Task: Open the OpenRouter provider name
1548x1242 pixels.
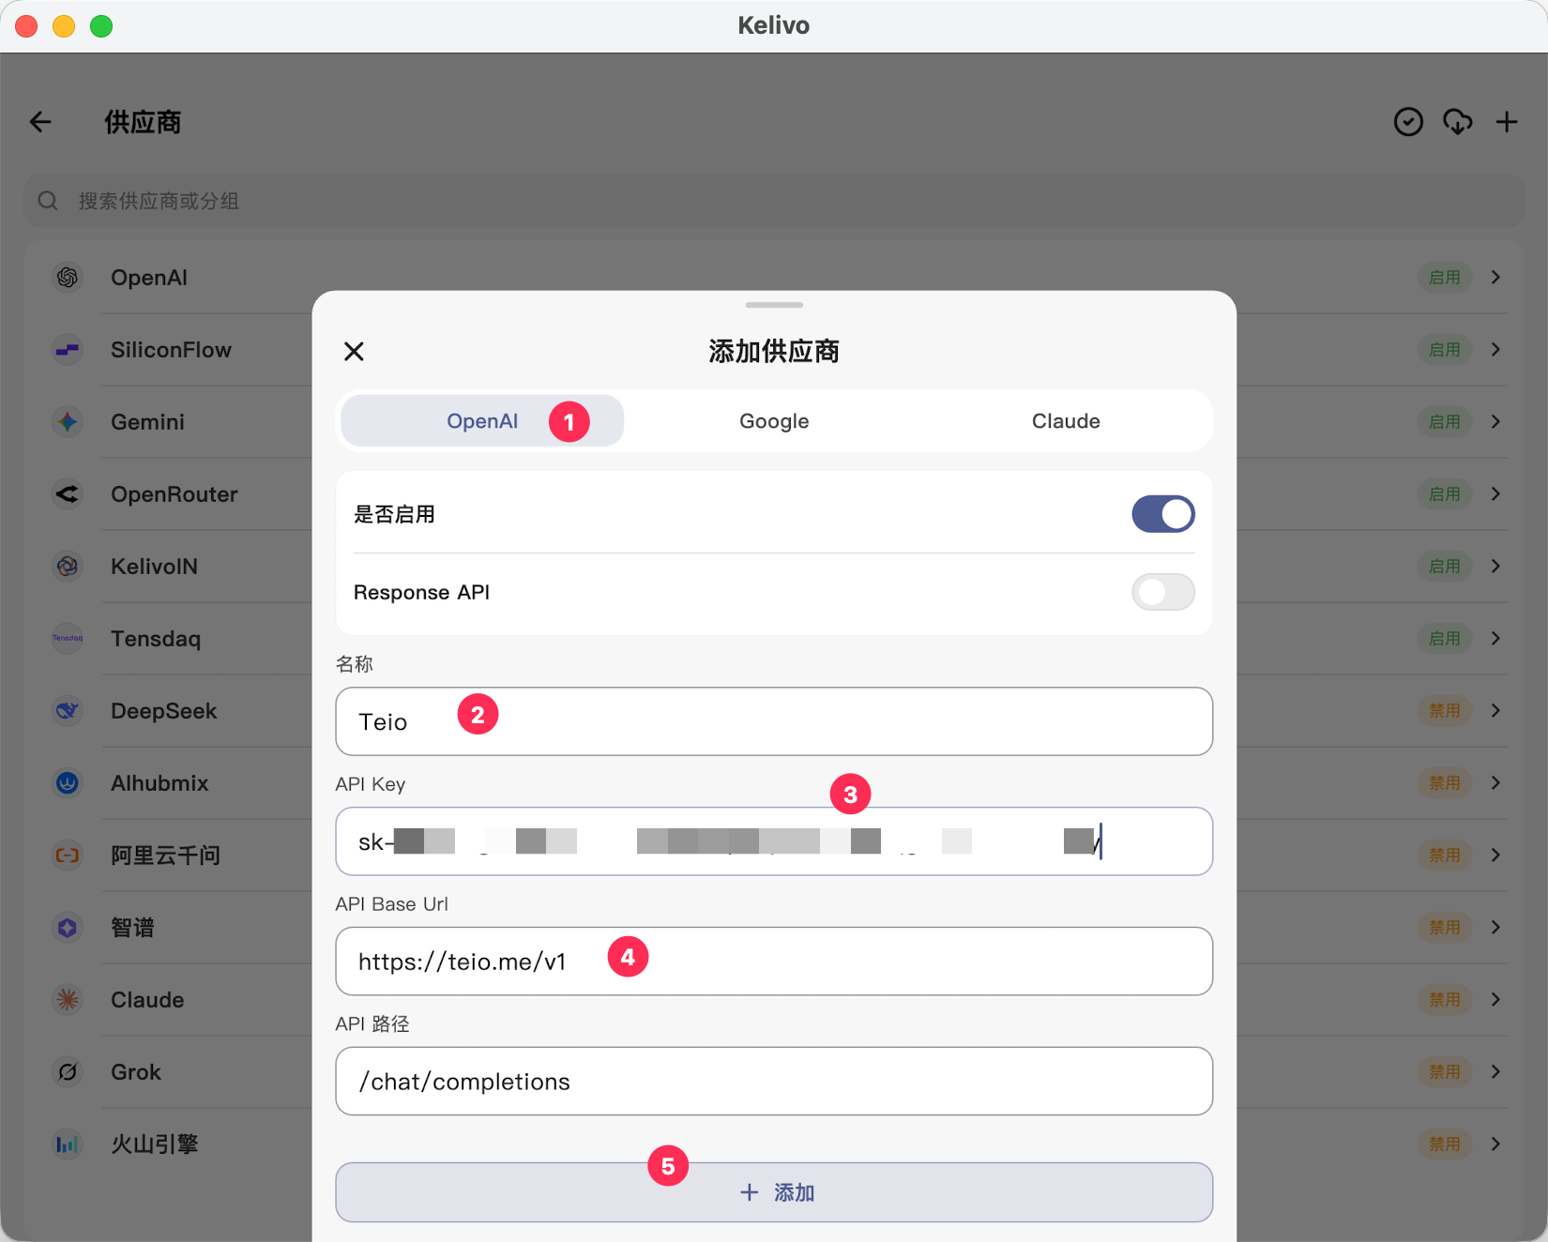Action: click(175, 494)
